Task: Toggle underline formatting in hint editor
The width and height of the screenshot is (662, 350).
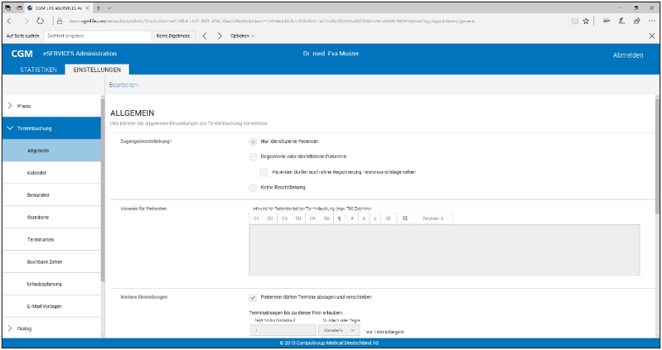Action: pyautogui.click(x=374, y=218)
